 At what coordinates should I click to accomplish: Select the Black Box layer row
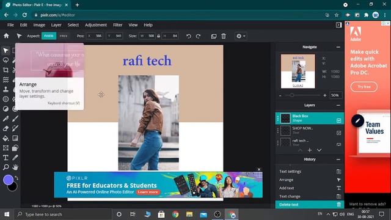pyautogui.click(x=310, y=118)
